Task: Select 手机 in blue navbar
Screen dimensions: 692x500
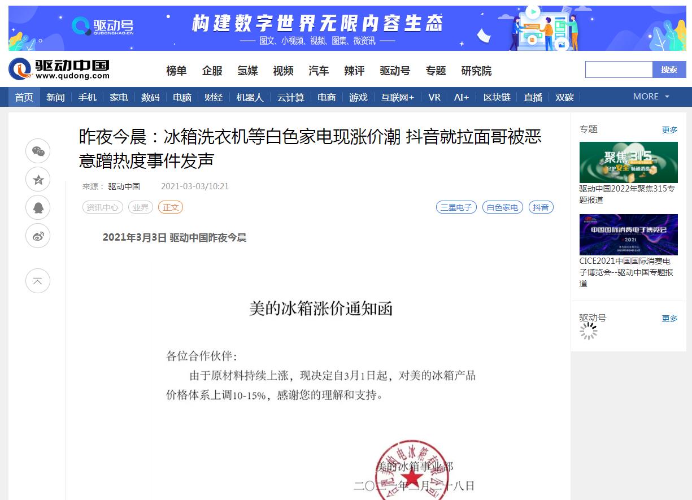Action: tap(87, 97)
